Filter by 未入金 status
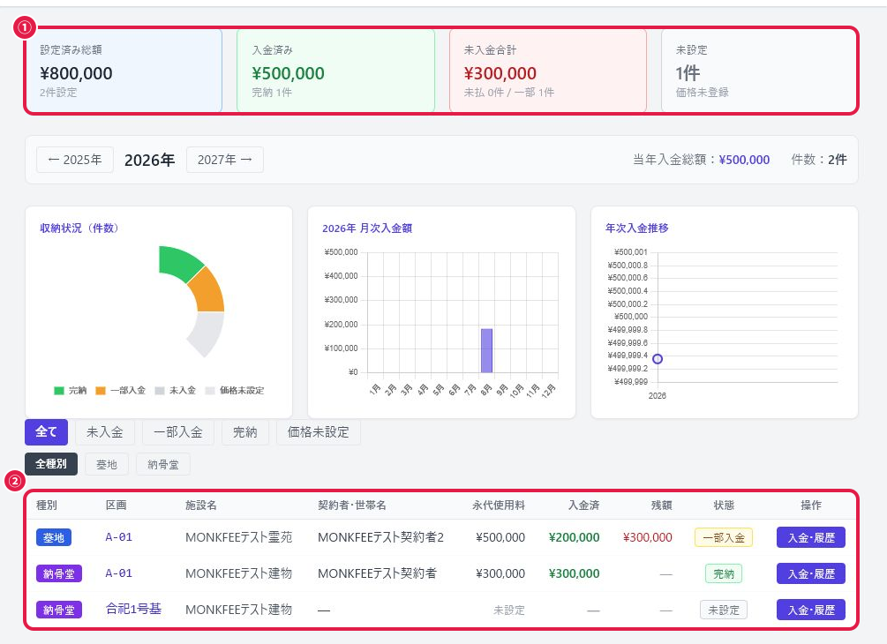This screenshot has width=887, height=644. [105, 432]
